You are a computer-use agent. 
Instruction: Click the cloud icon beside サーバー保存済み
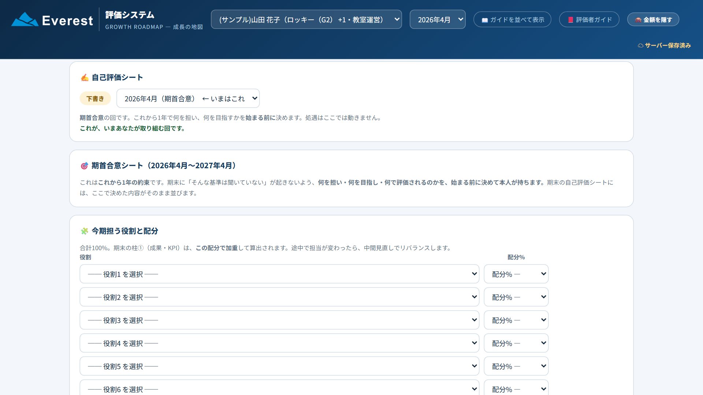[x=640, y=46]
